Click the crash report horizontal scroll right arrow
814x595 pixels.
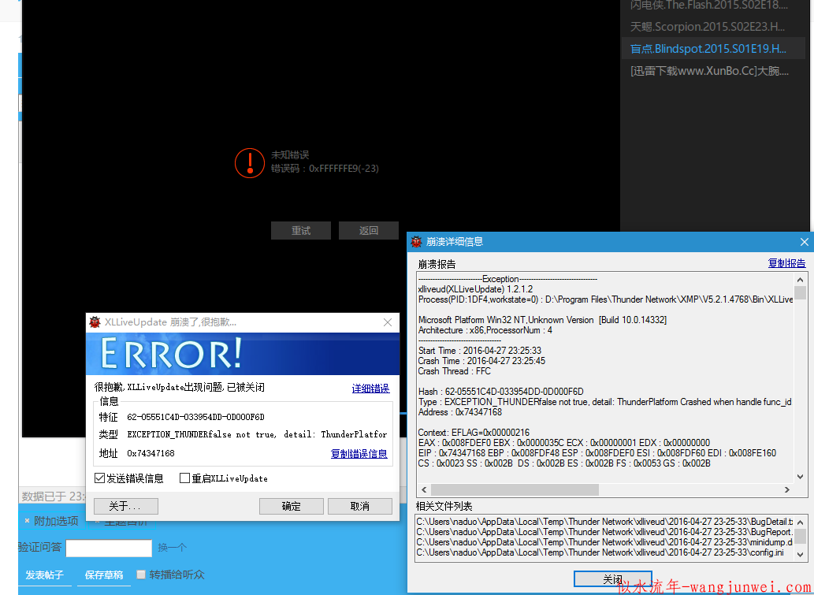point(787,489)
